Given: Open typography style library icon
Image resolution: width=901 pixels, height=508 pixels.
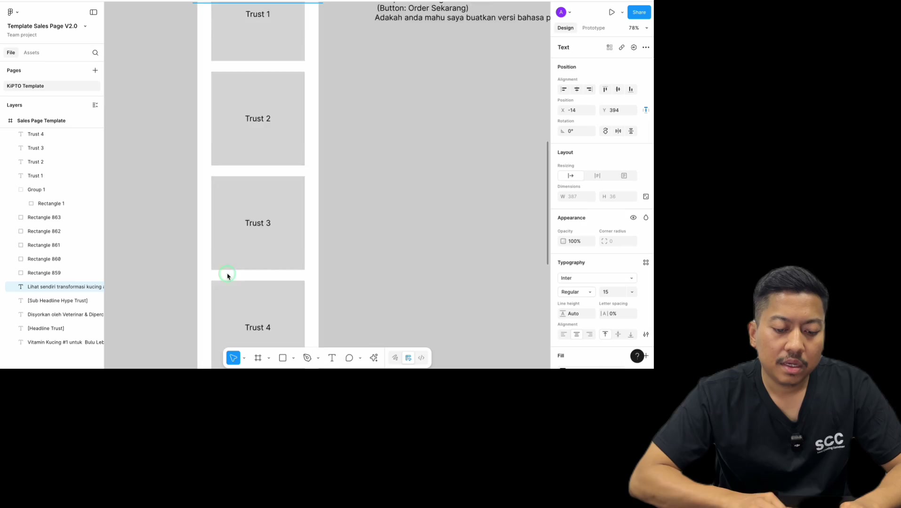Looking at the screenshot, I should [646, 262].
